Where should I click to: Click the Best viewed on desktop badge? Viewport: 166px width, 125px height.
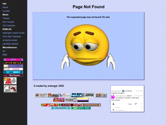pyautogui.click(x=71, y=100)
